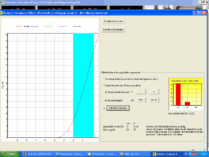
Task: Click the red K2 bar in chart
Action: [x=178, y=94]
